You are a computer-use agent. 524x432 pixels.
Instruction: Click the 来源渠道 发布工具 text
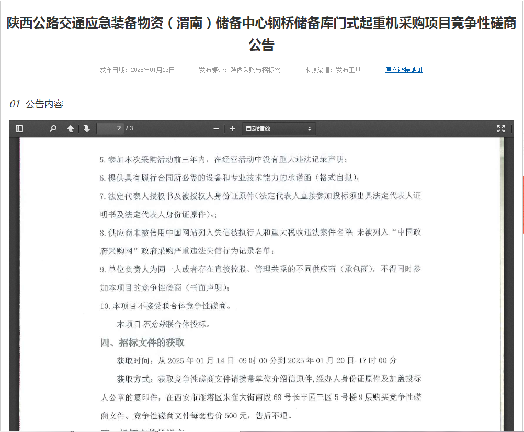[x=333, y=70]
